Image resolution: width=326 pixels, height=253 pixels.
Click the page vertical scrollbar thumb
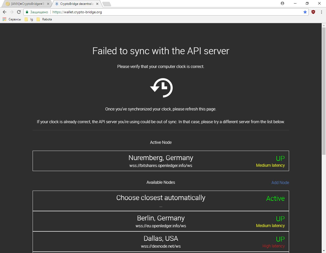coord(324,91)
